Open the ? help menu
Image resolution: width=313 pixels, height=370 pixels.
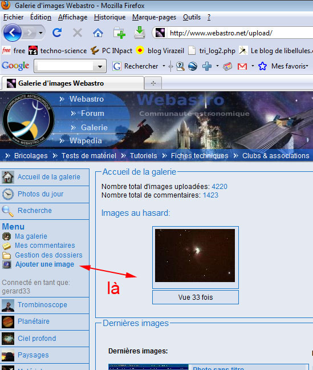pyautogui.click(x=209, y=17)
